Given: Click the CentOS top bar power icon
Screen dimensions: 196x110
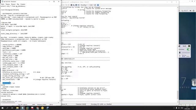Looking at the screenshot, I should [x=194, y=11].
